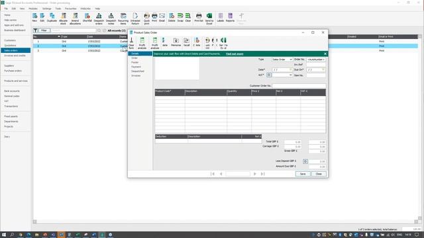Open the Modules menu

33,9
